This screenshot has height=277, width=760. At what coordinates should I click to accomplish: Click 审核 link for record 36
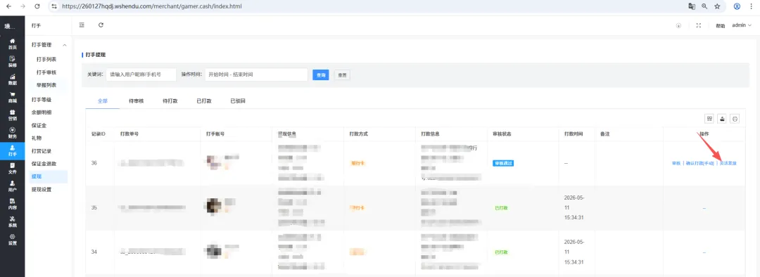point(676,163)
